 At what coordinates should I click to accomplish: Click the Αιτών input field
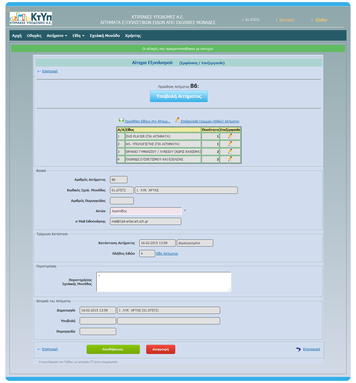coord(146,211)
